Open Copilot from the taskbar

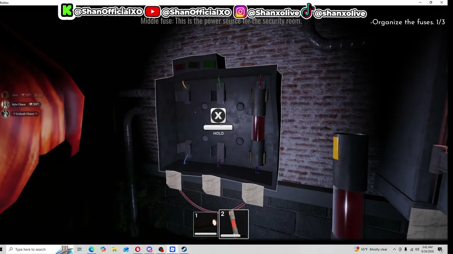tap(103, 249)
